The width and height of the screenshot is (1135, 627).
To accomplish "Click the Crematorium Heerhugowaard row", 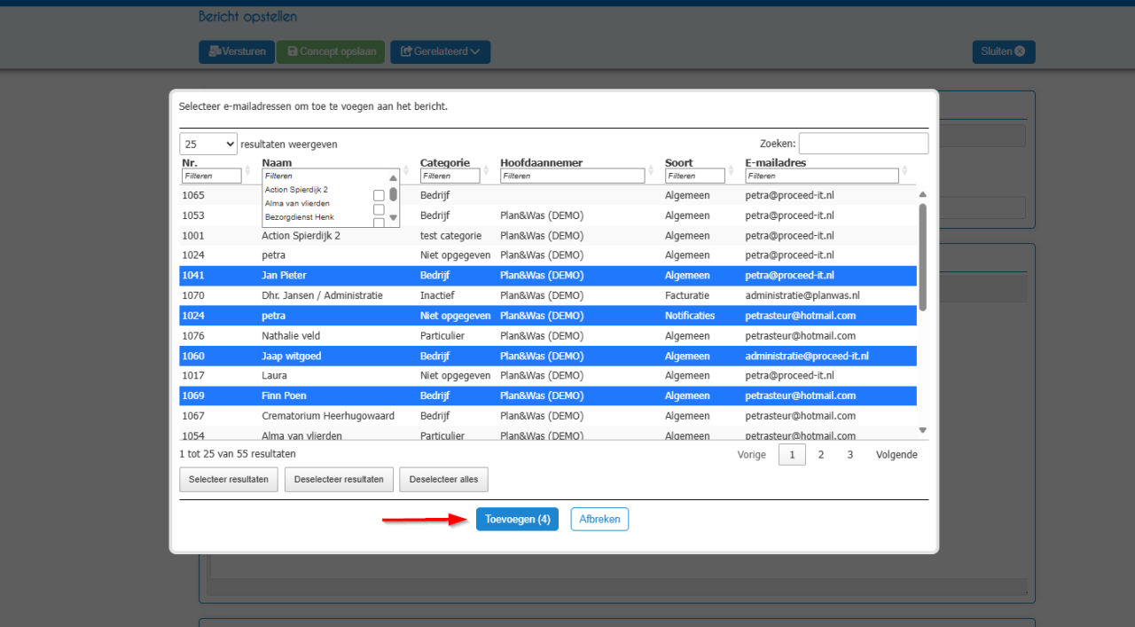I will (548, 416).
